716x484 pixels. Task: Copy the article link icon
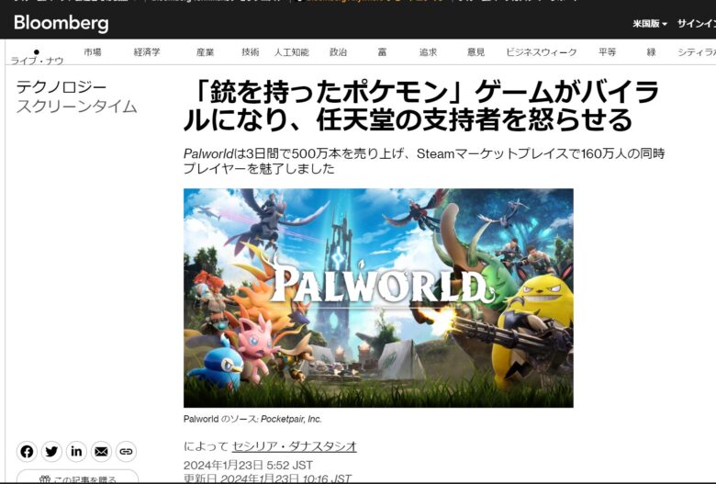(x=126, y=452)
